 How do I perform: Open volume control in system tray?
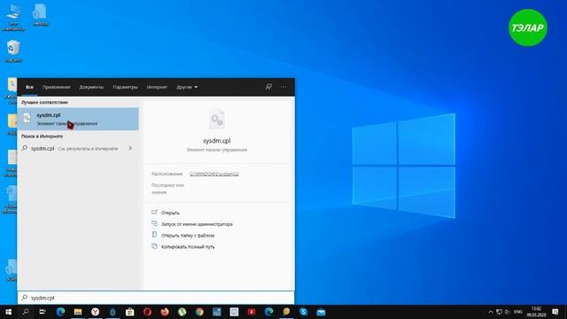click(507, 312)
